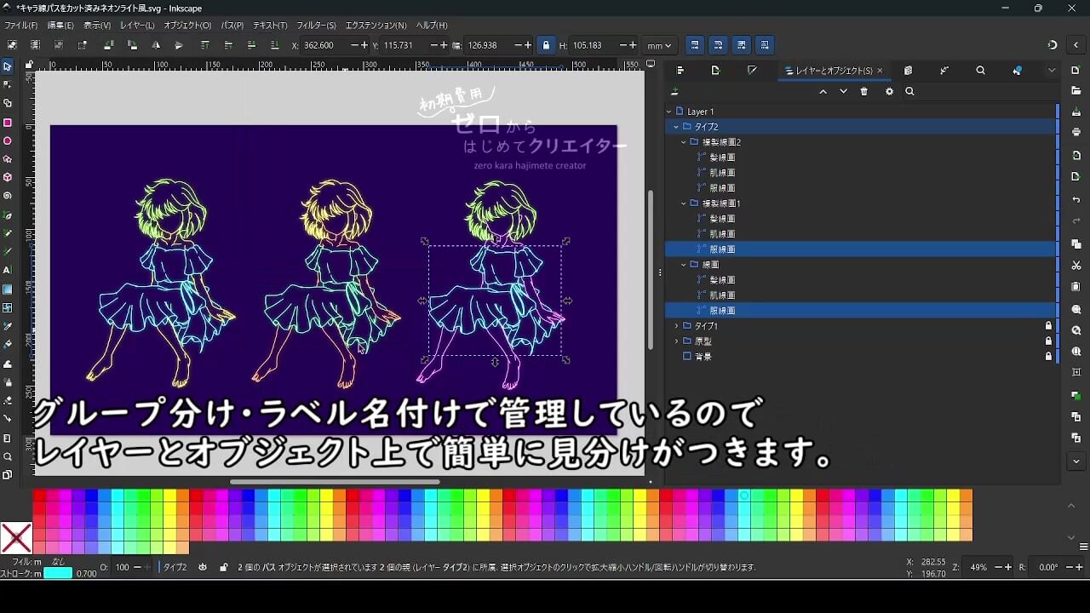Image resolution: width=1090 pixels, height=613 pixels.
Task: Collapse the 複製線画2 group
Action: pos(683,142)
